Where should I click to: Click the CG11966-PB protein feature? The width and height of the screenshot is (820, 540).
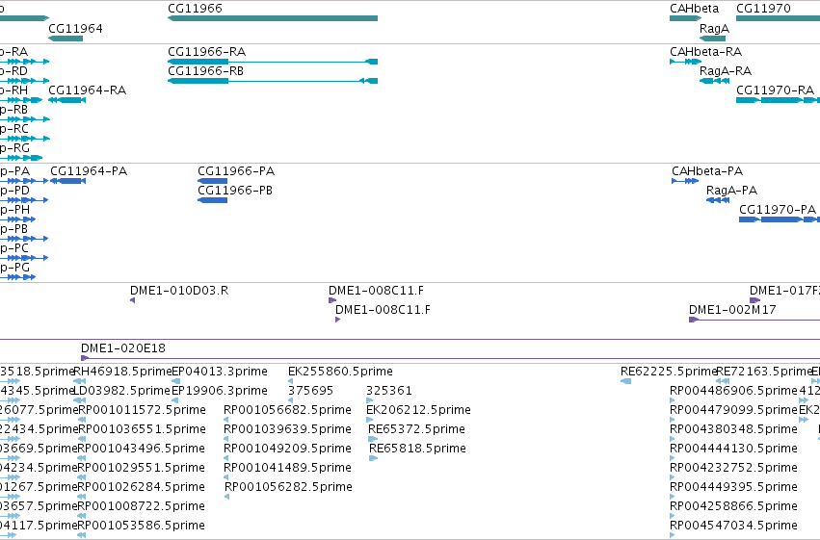click(212, 200)
